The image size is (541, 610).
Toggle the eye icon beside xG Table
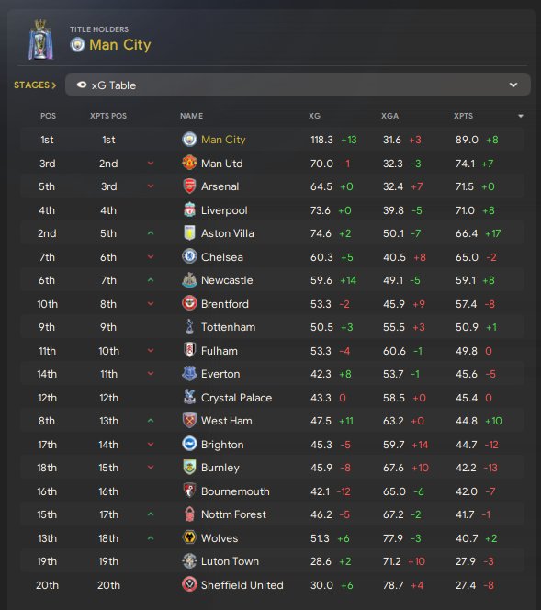(82, 85)
